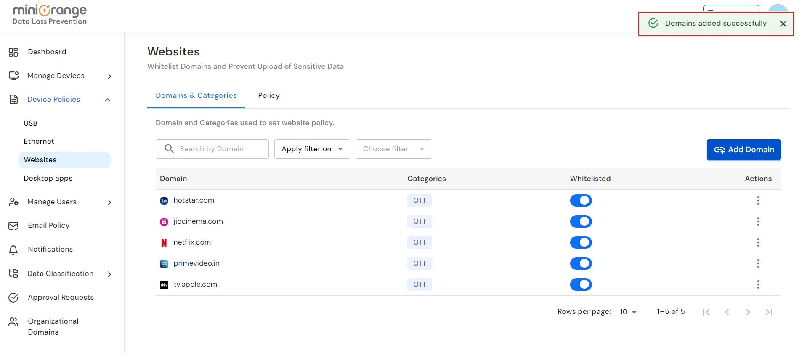Click the hotstar.com favicon

(164, 201)
